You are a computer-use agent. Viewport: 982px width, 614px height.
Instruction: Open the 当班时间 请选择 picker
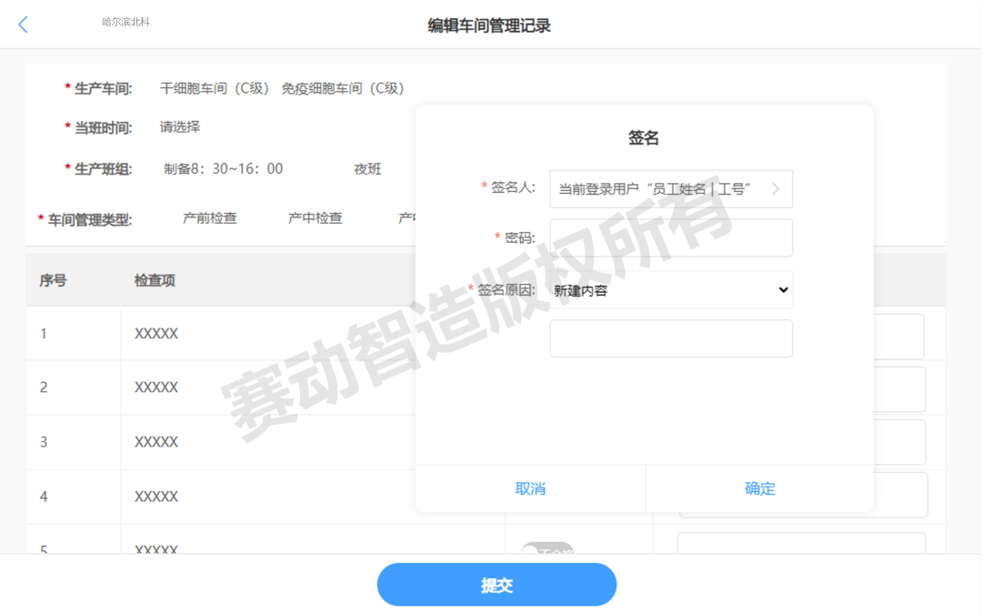click(x=180, y=127)
